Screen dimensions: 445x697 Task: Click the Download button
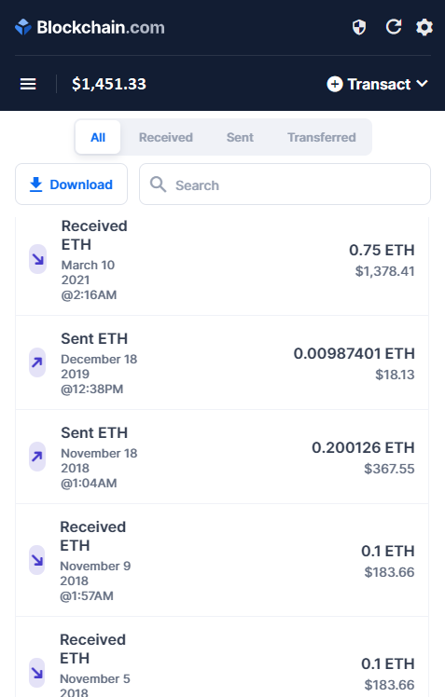[x=71, y=184]
